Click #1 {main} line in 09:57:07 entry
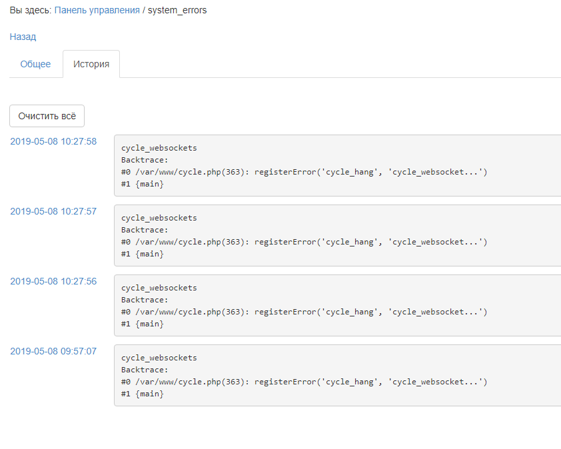 coord(142,394)
